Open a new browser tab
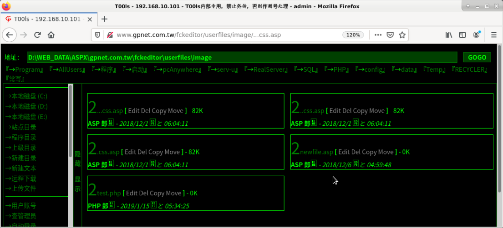The width and height of the screenshot is (503, 228). [x=104, y=19]
